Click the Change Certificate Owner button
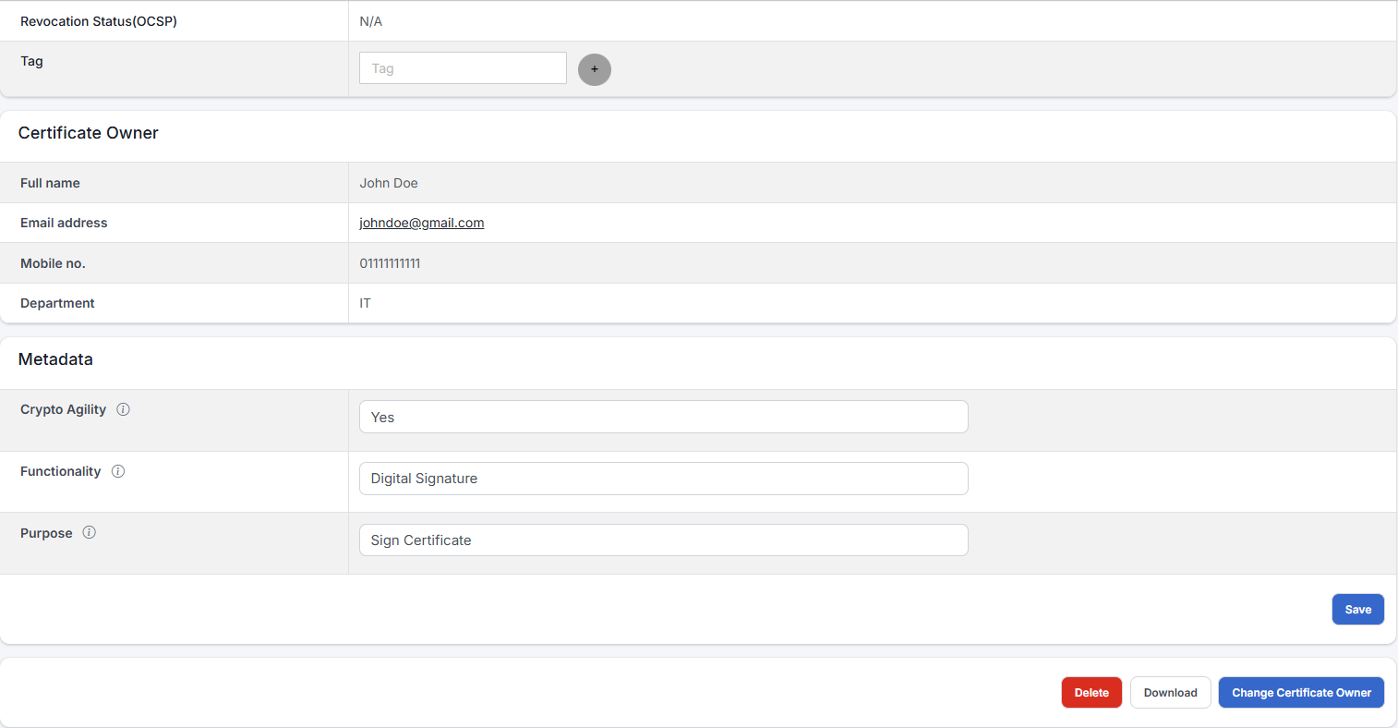This screenshot has height=728, width=1398. click(x=1301, y=692)
